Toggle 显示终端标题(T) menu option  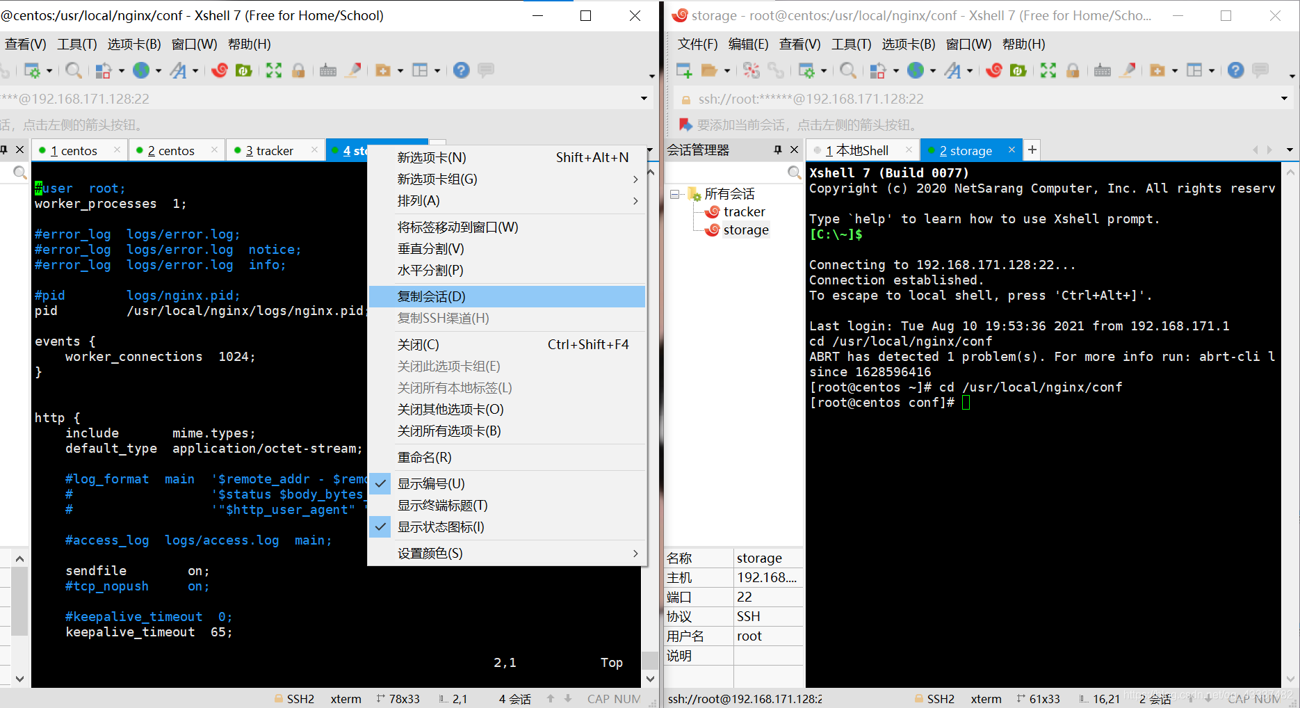[507, 506]
